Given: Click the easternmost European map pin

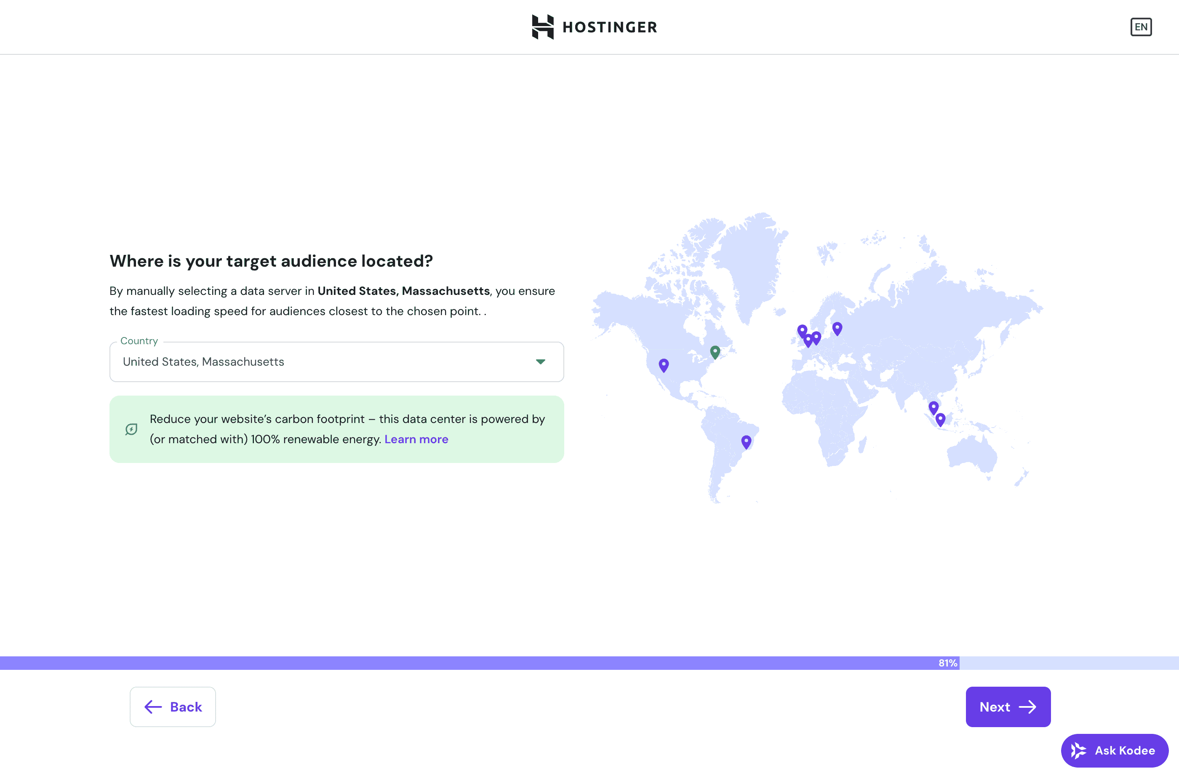Looking at the screenshot, I should tap(837, 328).
